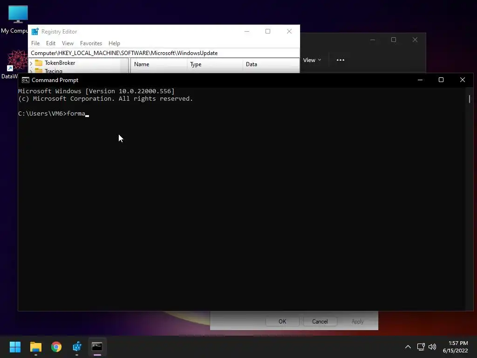
Task: Close the Command Prompt window
Action: point(463,80)
